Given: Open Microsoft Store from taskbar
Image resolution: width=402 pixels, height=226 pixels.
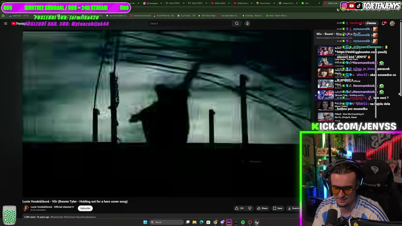Looking at the screenshot, I should [x=208, y=222].
